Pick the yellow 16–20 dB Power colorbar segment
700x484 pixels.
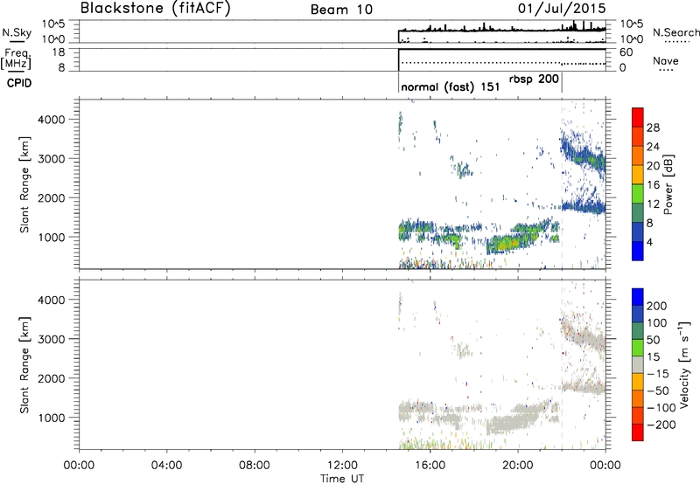click(638, 174)
